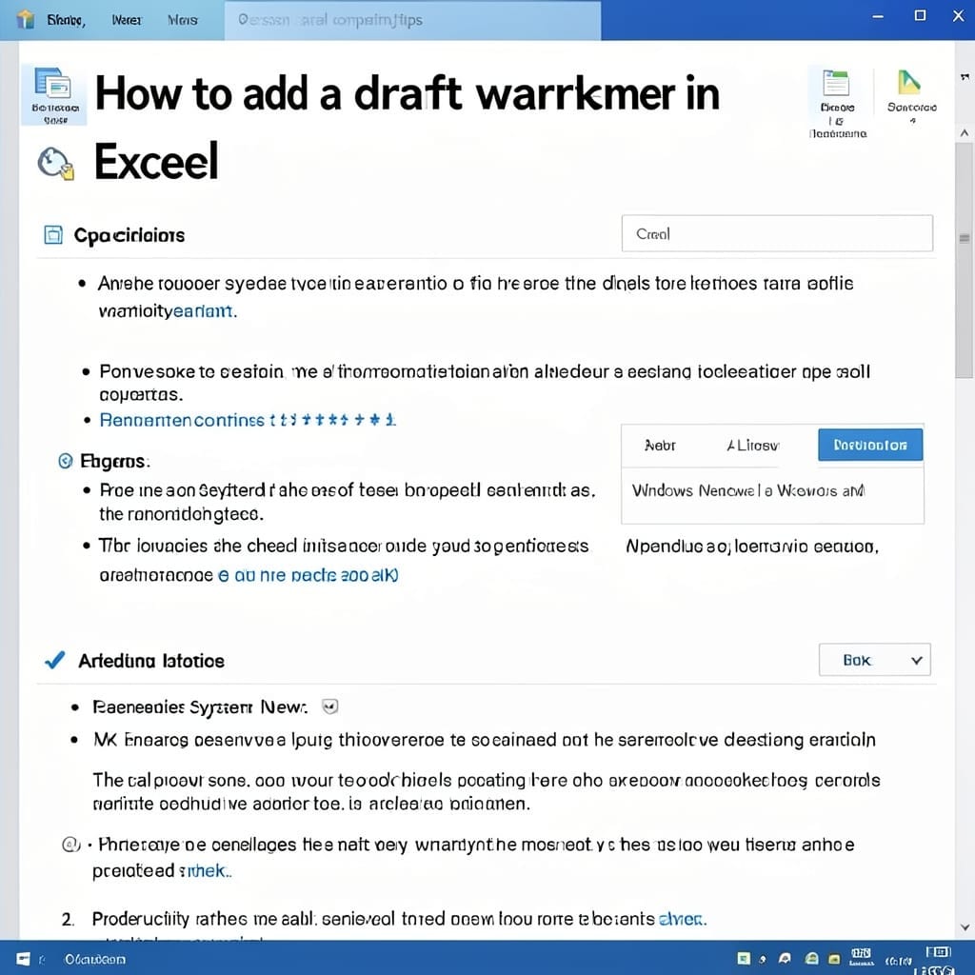Click the globe with lock icon beside Exceel
This screenshot has width=975, height=975.
[x=55, y=164]
